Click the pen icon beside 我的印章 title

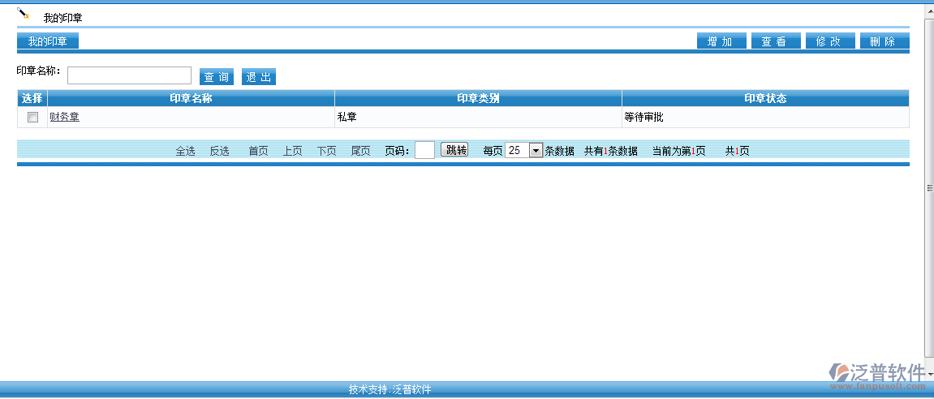coord(24,13)
